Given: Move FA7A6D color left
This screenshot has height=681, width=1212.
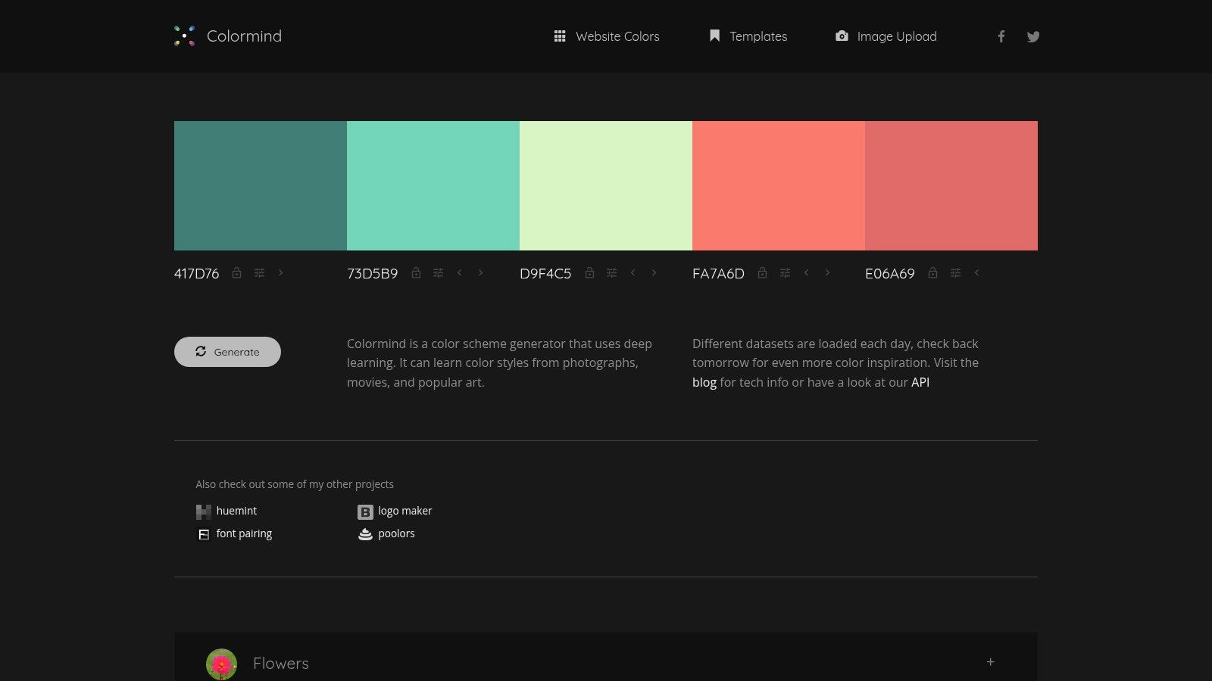Looking at the screenshot, I should click(x=806, y=272).
